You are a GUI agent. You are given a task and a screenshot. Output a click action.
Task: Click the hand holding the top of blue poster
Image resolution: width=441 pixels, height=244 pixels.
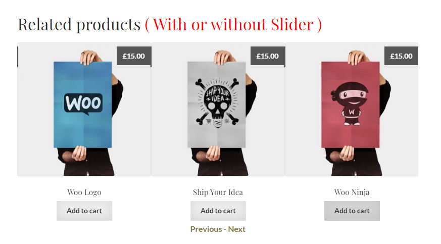90,58
